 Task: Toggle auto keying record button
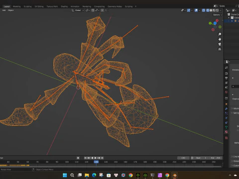[x=78, y=158]
